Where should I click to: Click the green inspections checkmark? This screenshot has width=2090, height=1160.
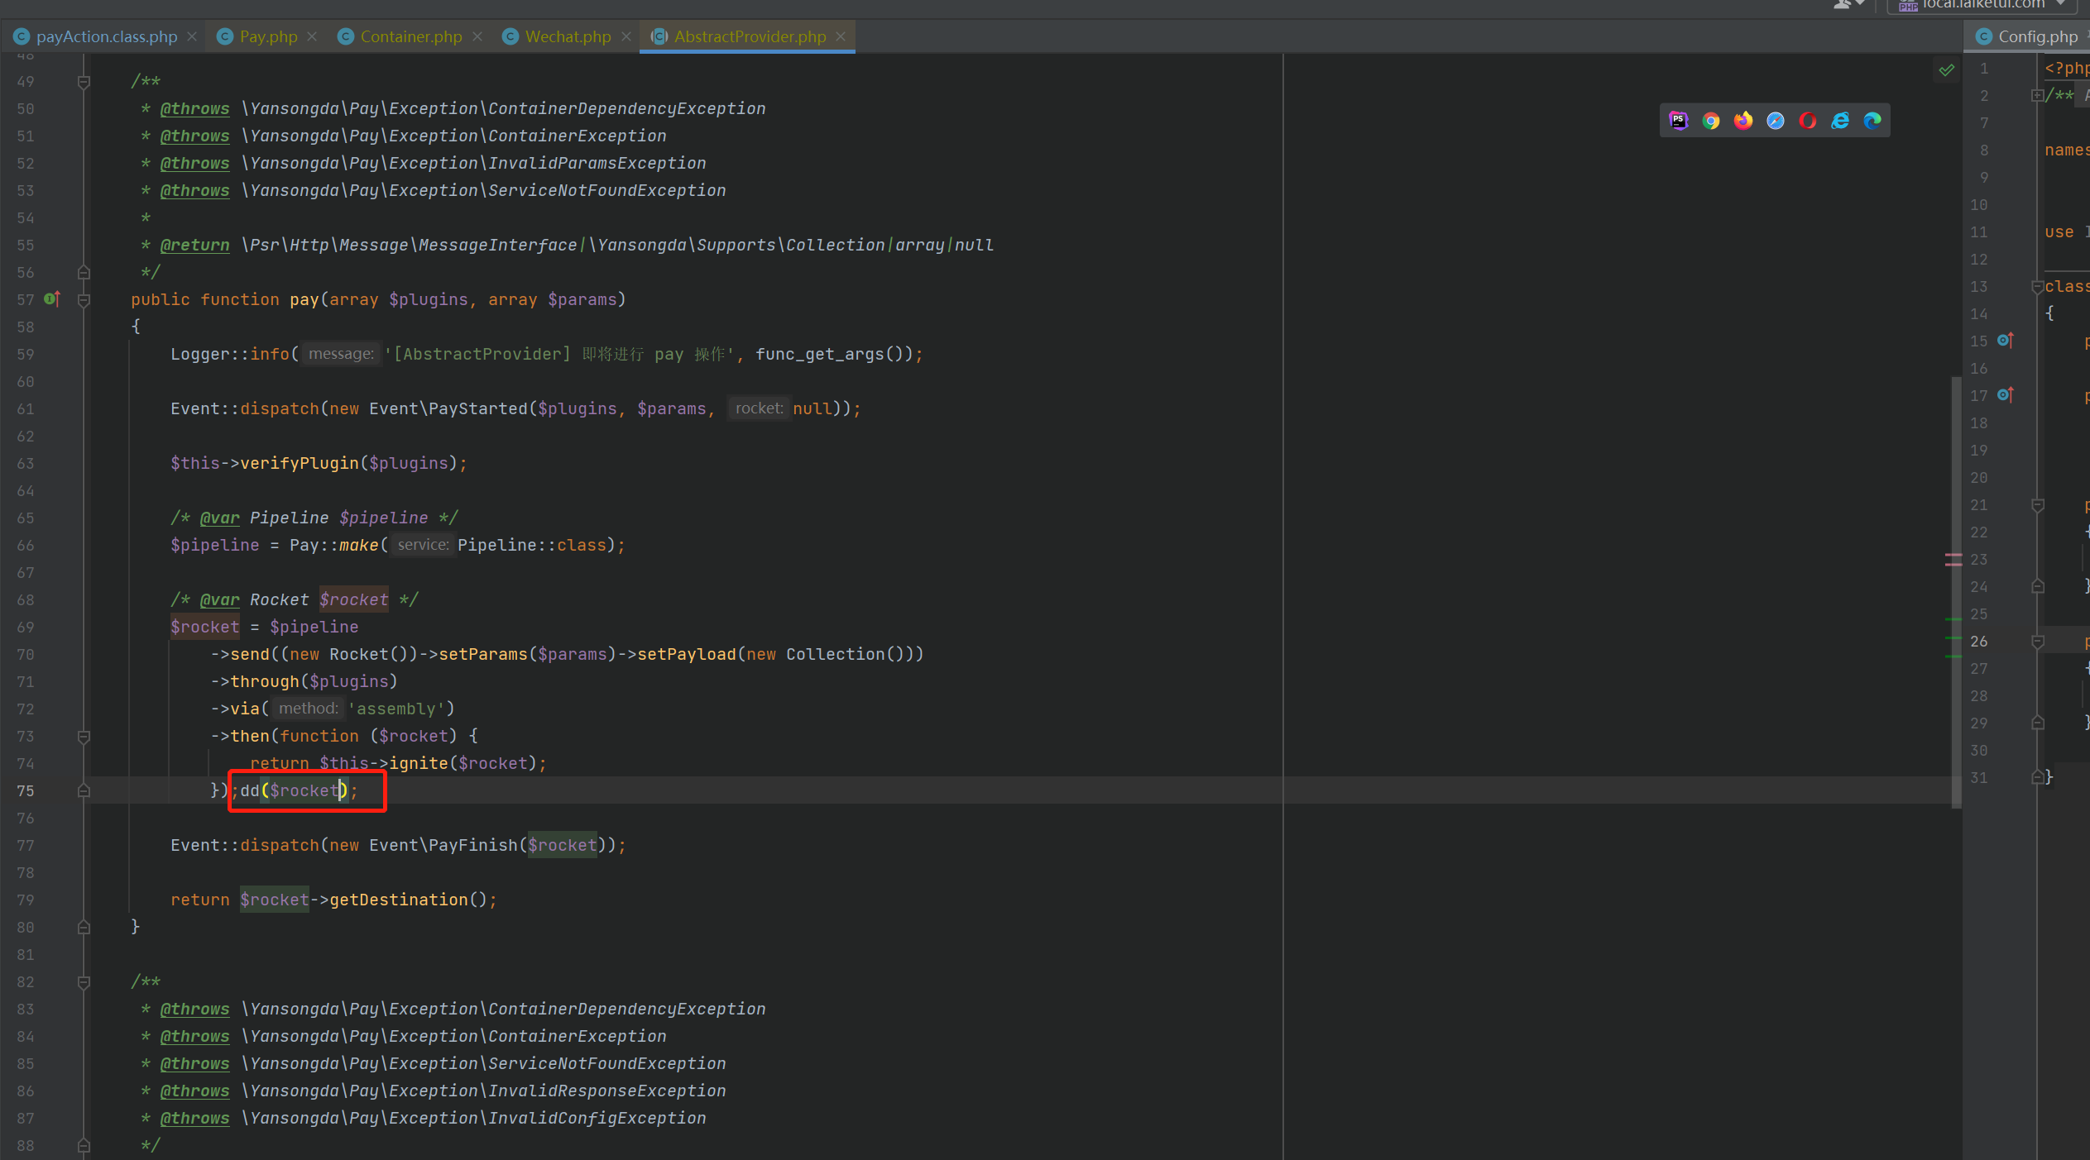(1946, 70)
